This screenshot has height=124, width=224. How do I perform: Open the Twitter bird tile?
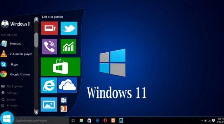click(69, 28)
